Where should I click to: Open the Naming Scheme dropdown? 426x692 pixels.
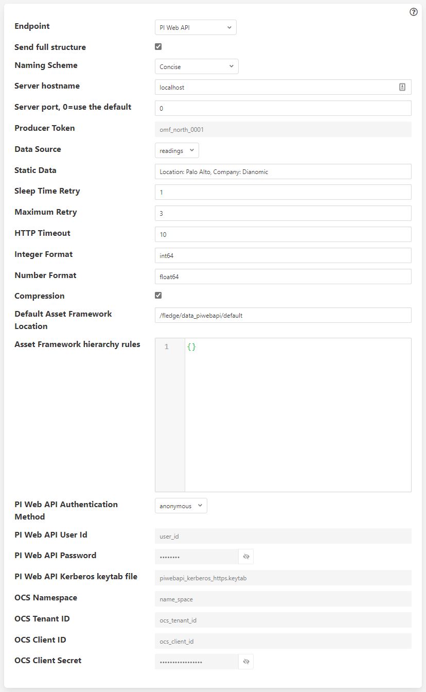[197, 66]
